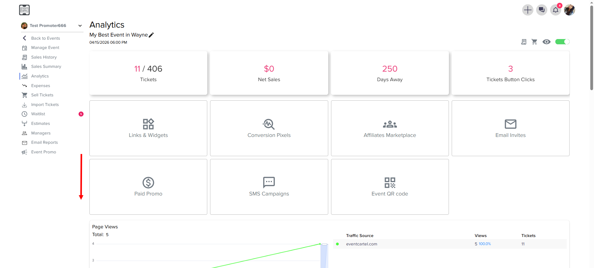Viewport: 594px width, 268px height.
Task: Click the Waitlist clock icon
Action: 24,114
